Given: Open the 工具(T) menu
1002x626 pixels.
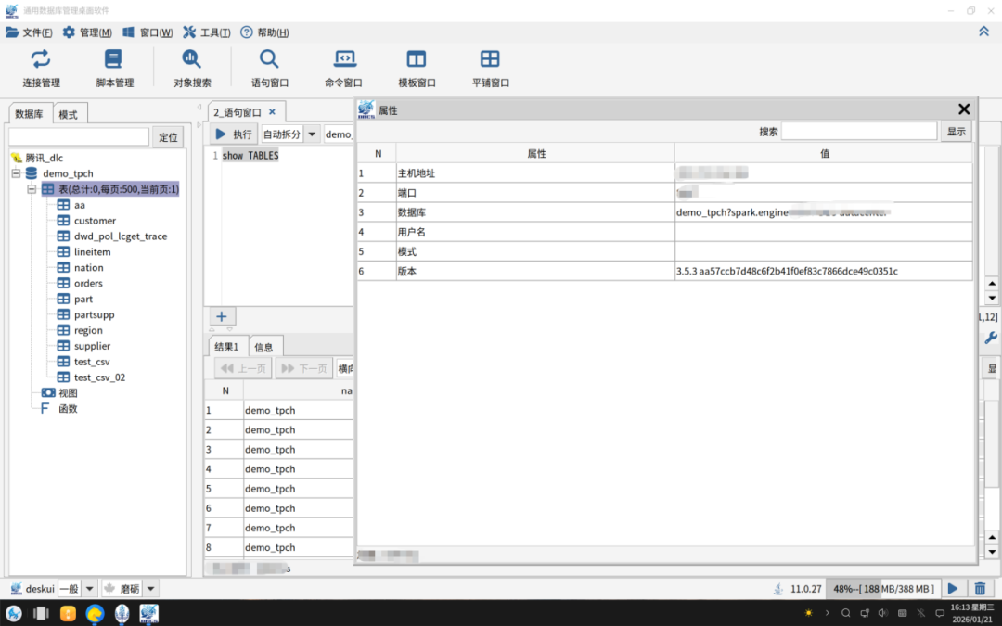Looking at the screenshot, I should pos(207,32).
